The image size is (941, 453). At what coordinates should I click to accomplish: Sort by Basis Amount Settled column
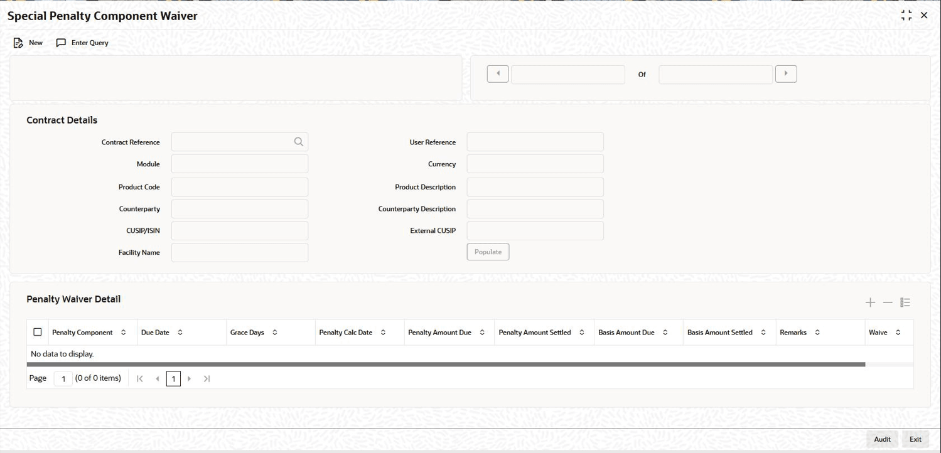click(x=763, y=333)
